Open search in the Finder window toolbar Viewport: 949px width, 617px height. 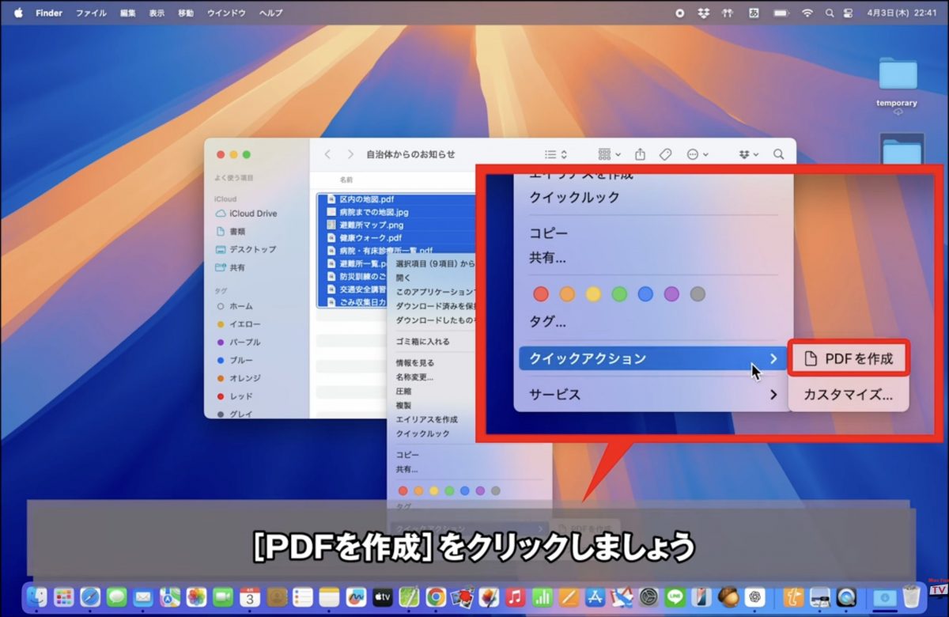tap(779, 154)
